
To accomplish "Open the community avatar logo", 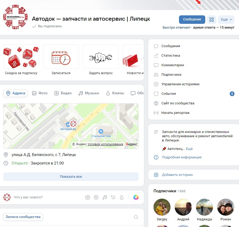I will (15, 17).
